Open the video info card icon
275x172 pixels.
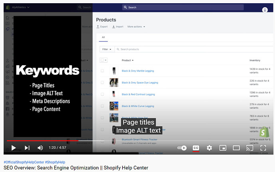point(265,10)
